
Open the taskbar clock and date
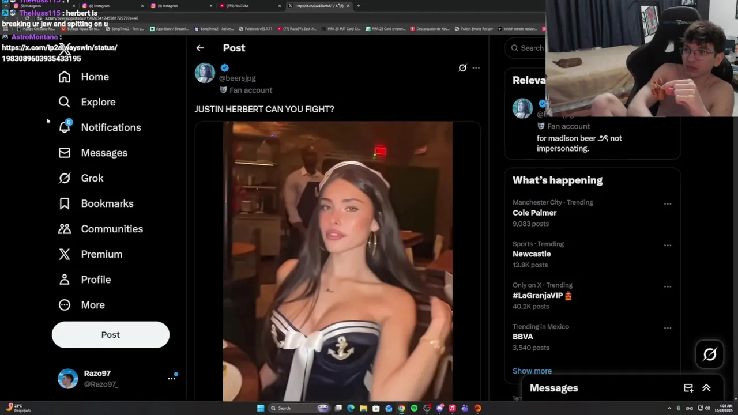[x=724, y=408]
